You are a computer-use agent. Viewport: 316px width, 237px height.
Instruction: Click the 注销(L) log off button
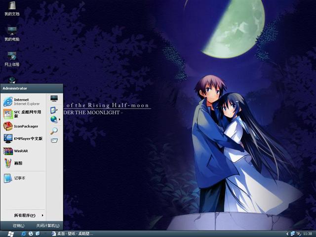[19, 225]
